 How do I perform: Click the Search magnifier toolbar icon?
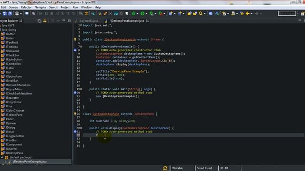click(201, 13)
